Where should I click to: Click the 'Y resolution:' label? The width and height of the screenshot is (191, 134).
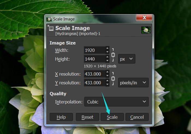pos(68,83)
